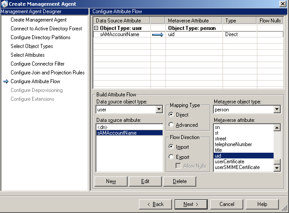Screen dimensions: 289x213
Task: Open Data source object type dropdown
Action: point(159,110)
